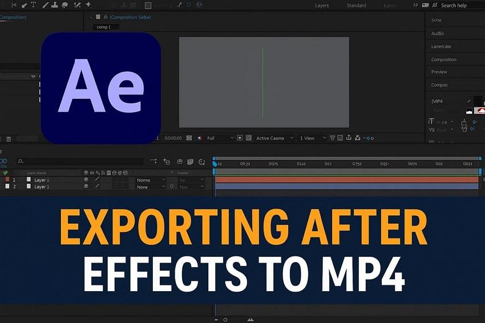
Task: Click the brush icon left of the T tool
Action: pos(25,5)
